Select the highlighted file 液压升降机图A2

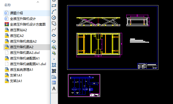(27, 47)
